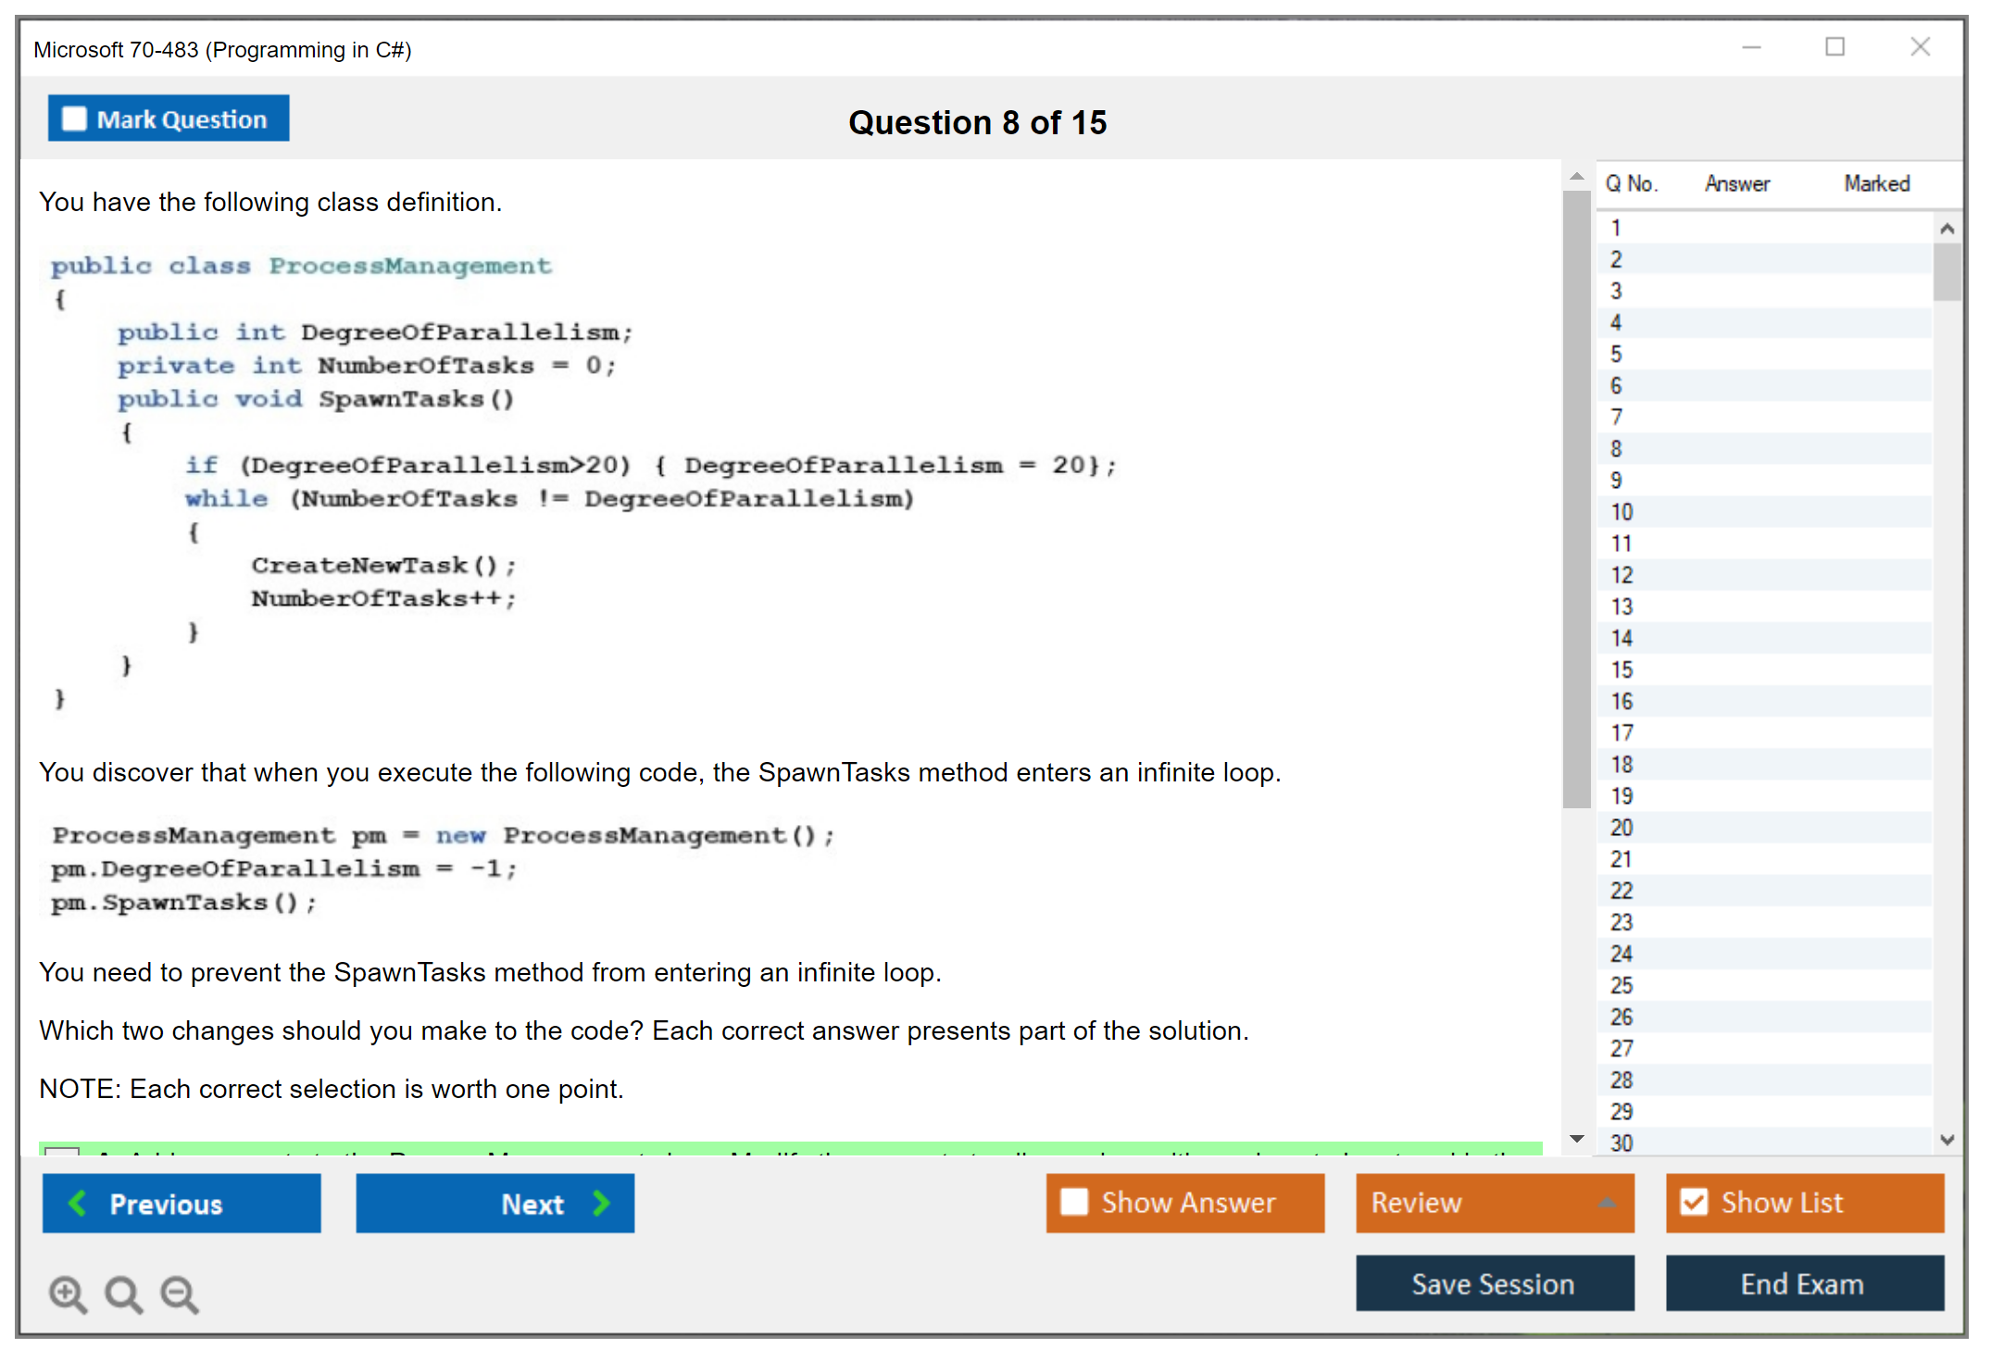The width and height of the screenshot is (1991, 1361).
Task: Expand the Review dropdown menu
Action: [x=1608, y=1202]
